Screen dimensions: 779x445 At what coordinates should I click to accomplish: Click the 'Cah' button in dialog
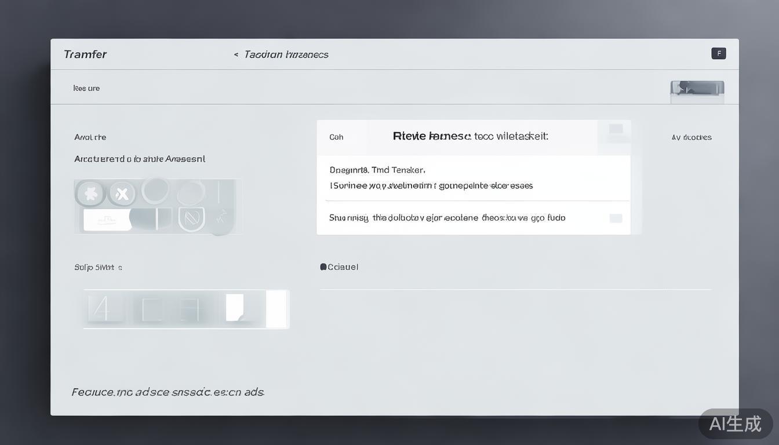click(x=336, y=137)
